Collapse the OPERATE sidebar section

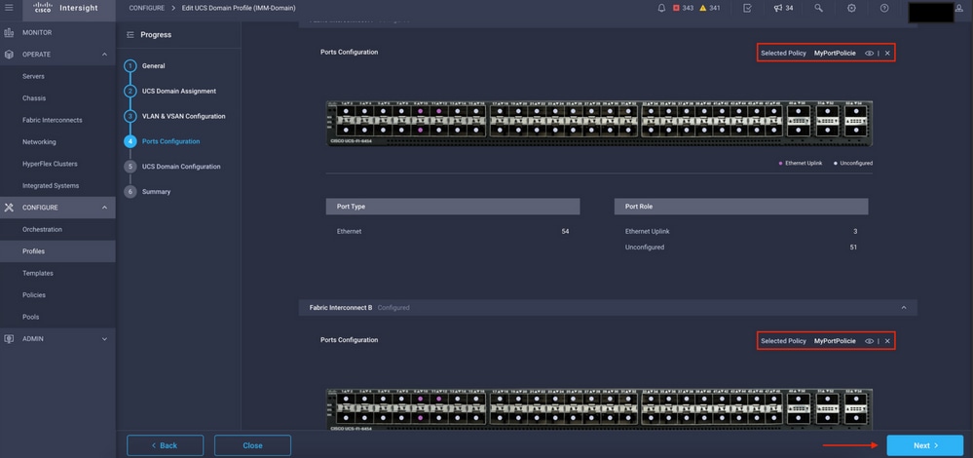104,55
